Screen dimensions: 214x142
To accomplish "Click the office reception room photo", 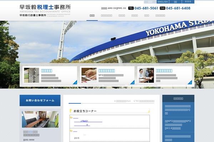I will coord(40,119).
